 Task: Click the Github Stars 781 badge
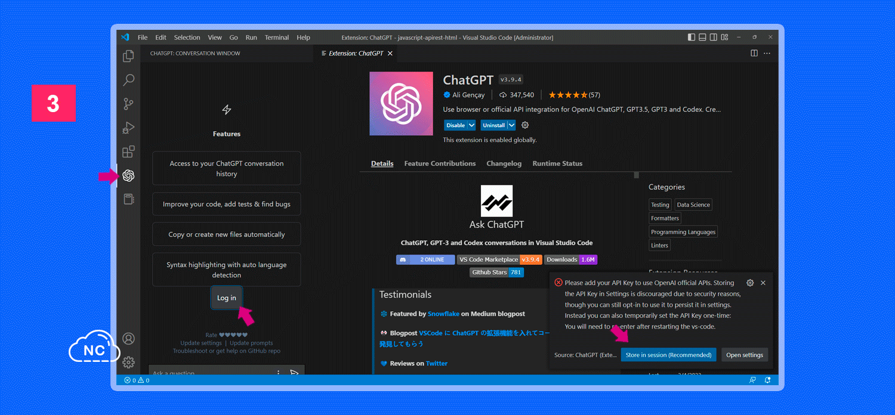tap(497, 272)
